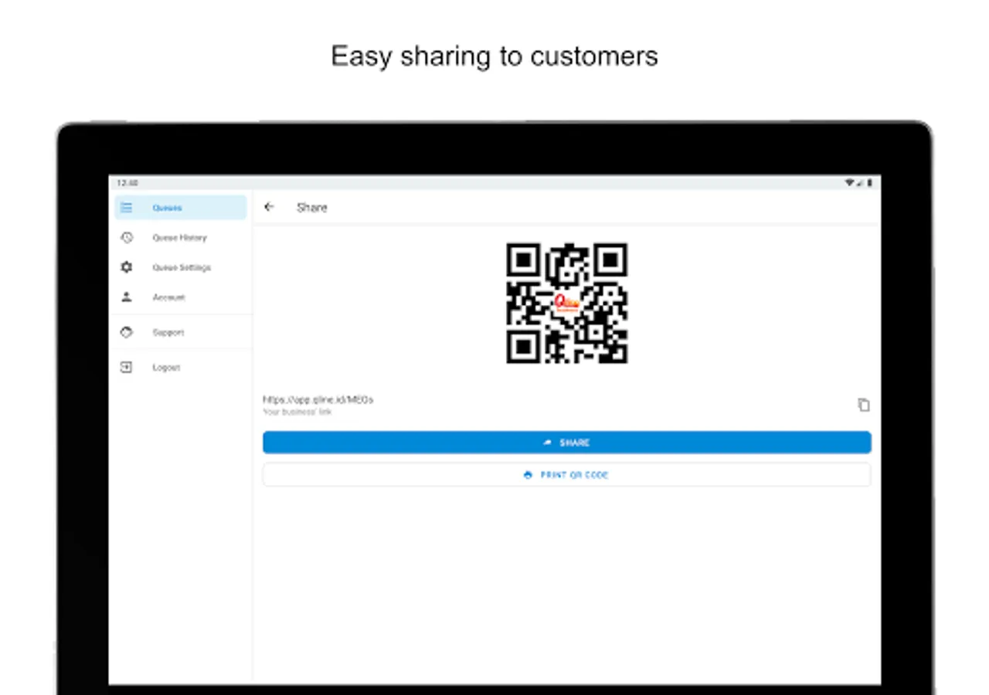Click the Share page title

312,208
